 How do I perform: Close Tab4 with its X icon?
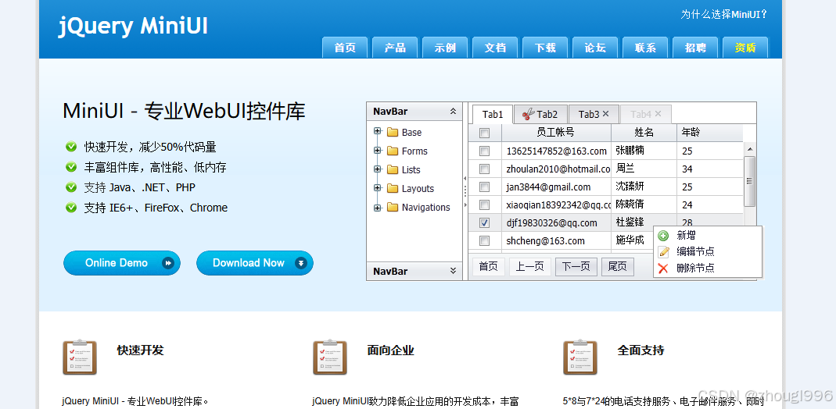658,114
